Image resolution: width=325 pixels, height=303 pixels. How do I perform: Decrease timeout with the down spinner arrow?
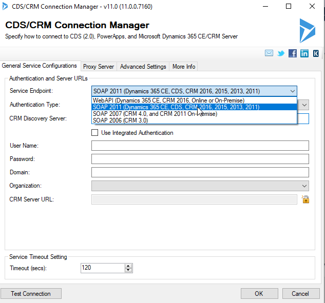tap(128, 270)
